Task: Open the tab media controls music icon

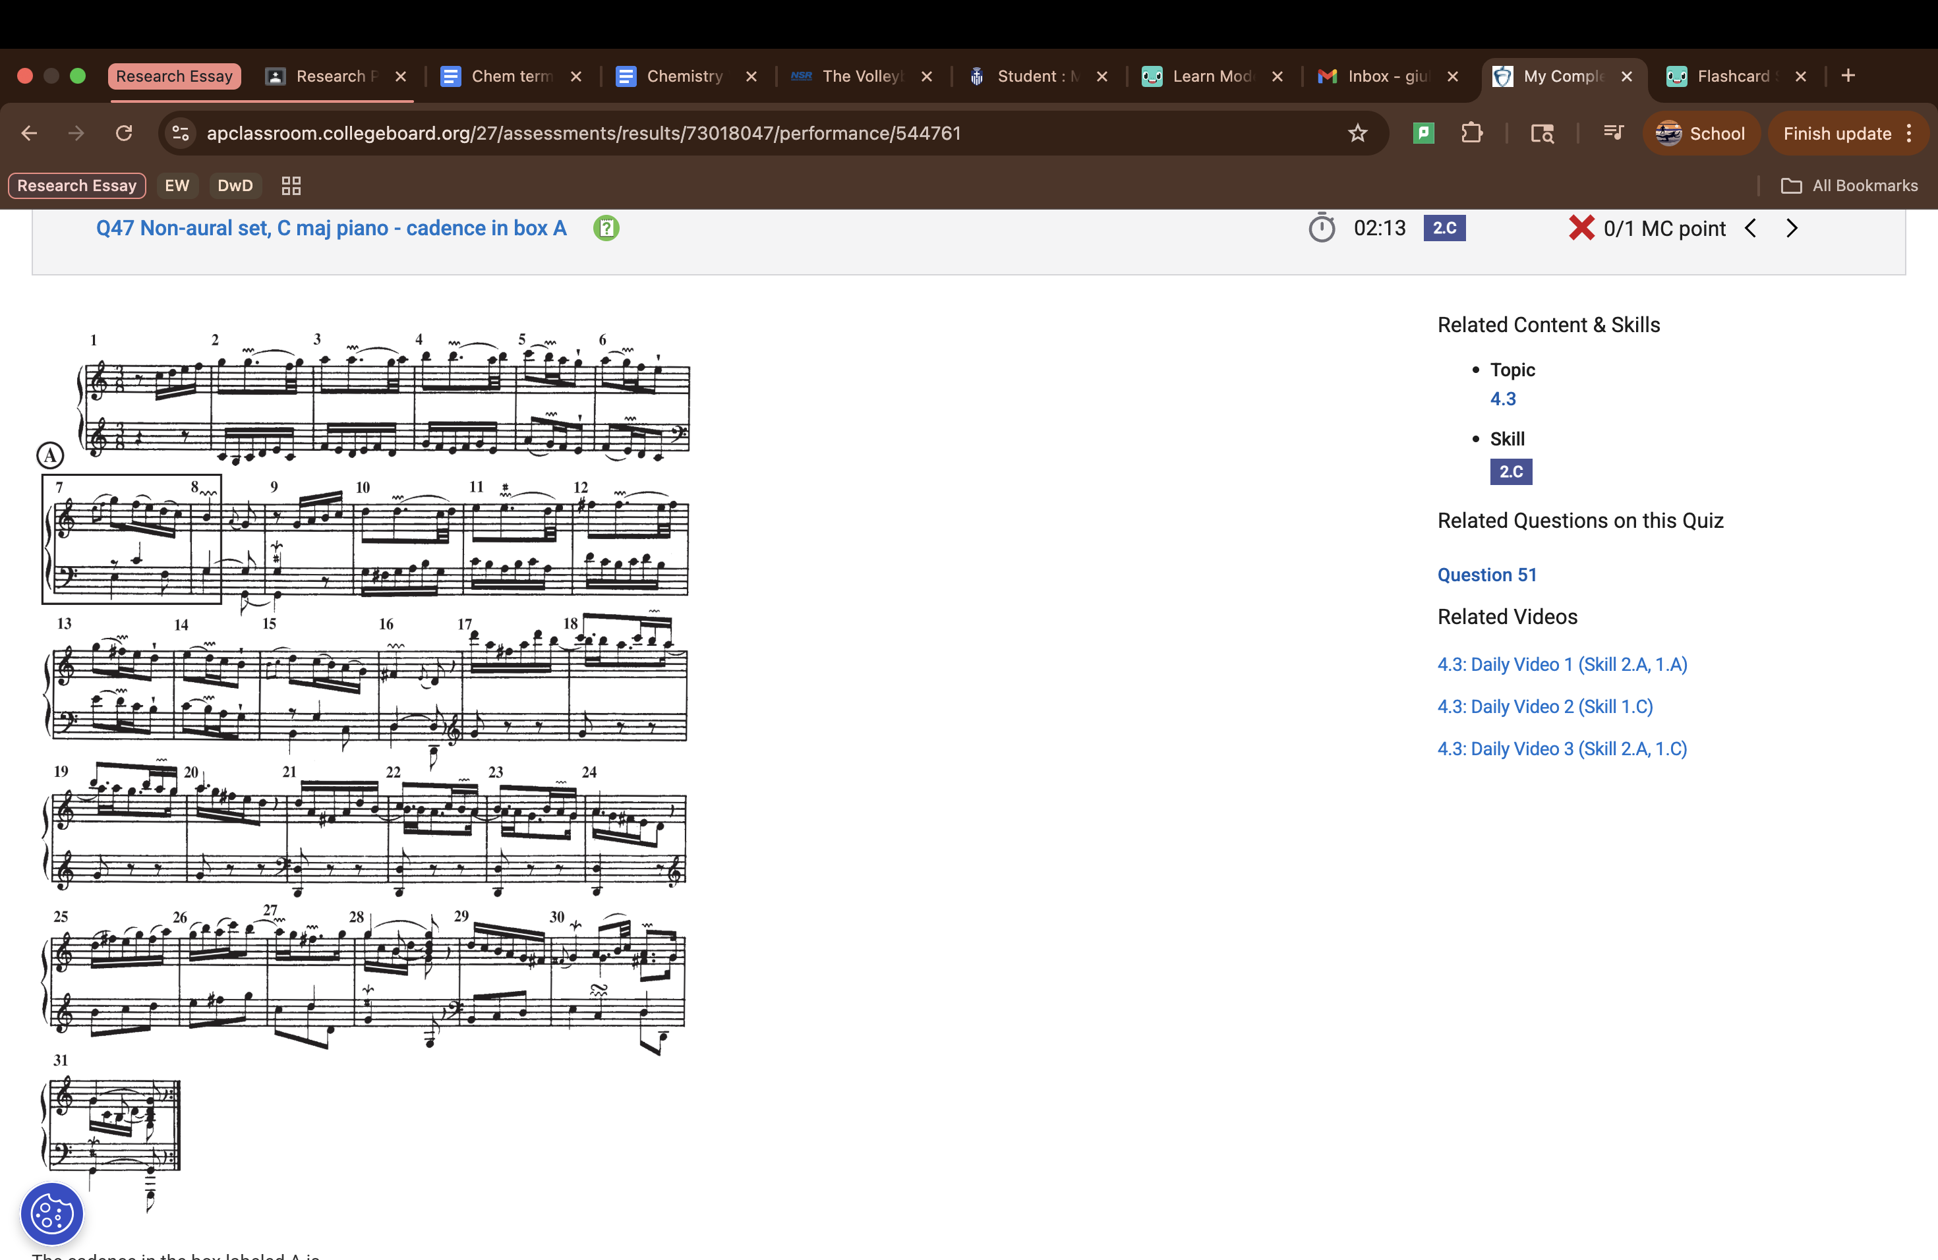Action: point(1613,132)
